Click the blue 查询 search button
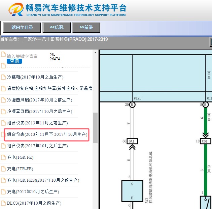This screenshot has height=209, width=212. (x=14, y=61)
